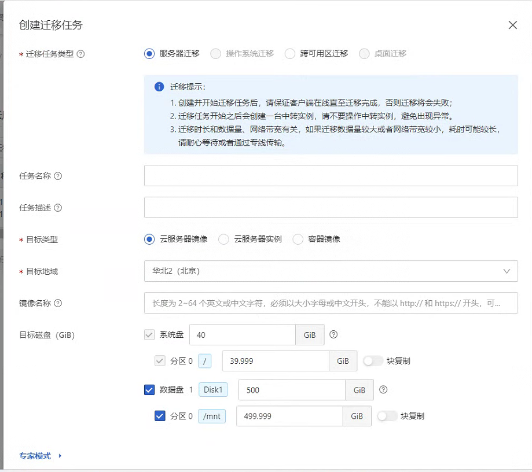
Task: Expand 专家模式 section
Action: 41,456
